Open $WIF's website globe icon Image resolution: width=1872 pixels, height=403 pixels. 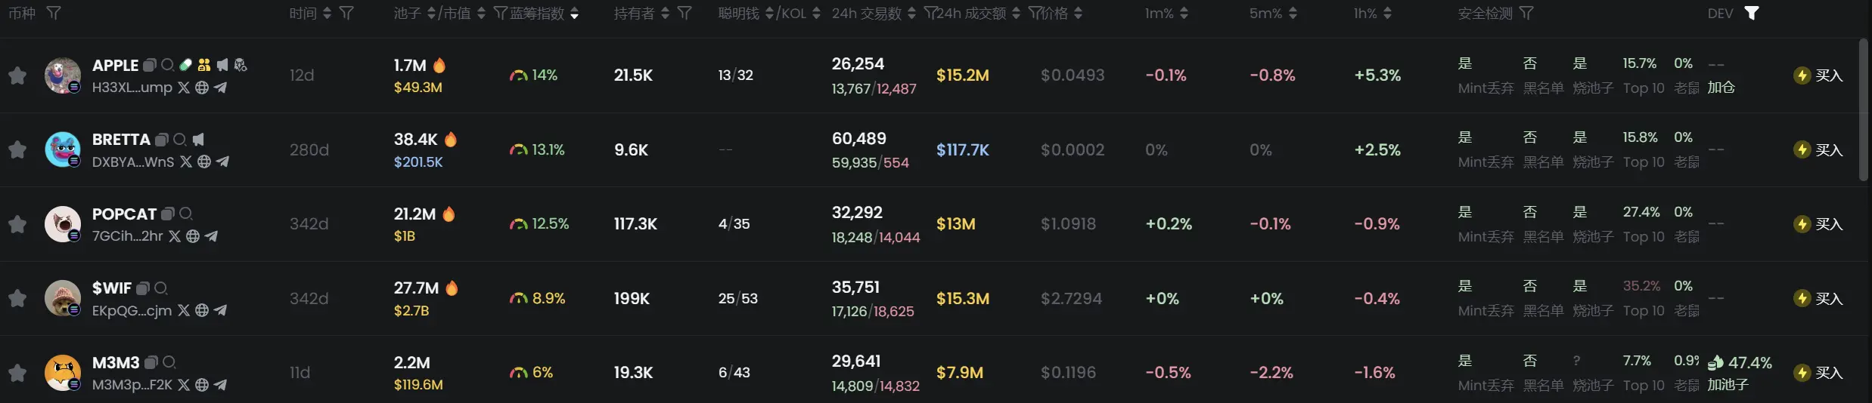coord(202,310)
